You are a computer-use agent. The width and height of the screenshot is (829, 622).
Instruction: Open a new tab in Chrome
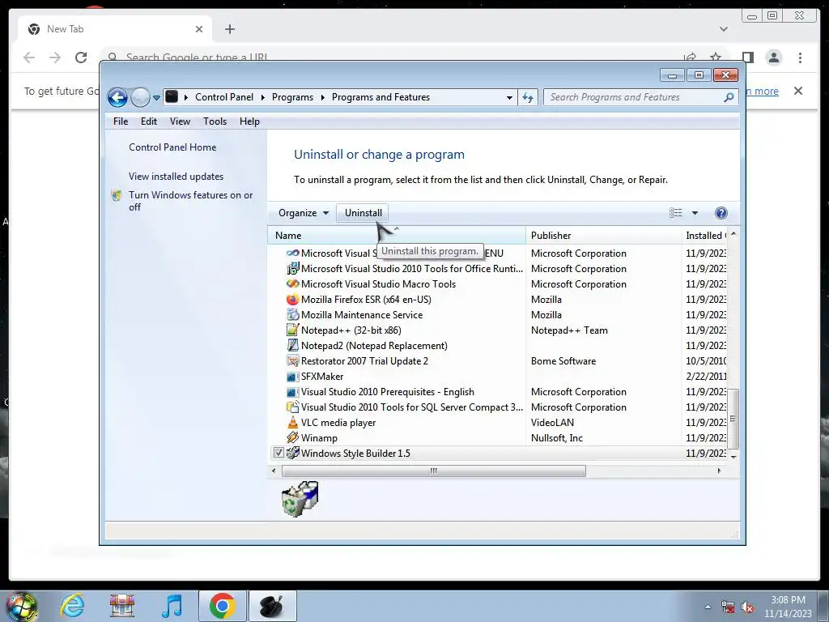(x=229, y=29)
